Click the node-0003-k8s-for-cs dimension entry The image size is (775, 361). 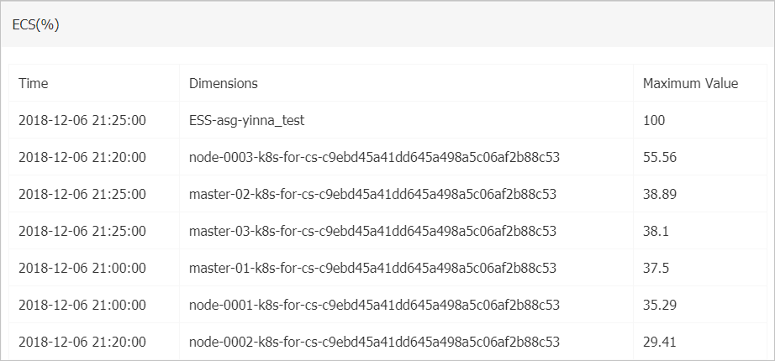[x=374, y=157]
